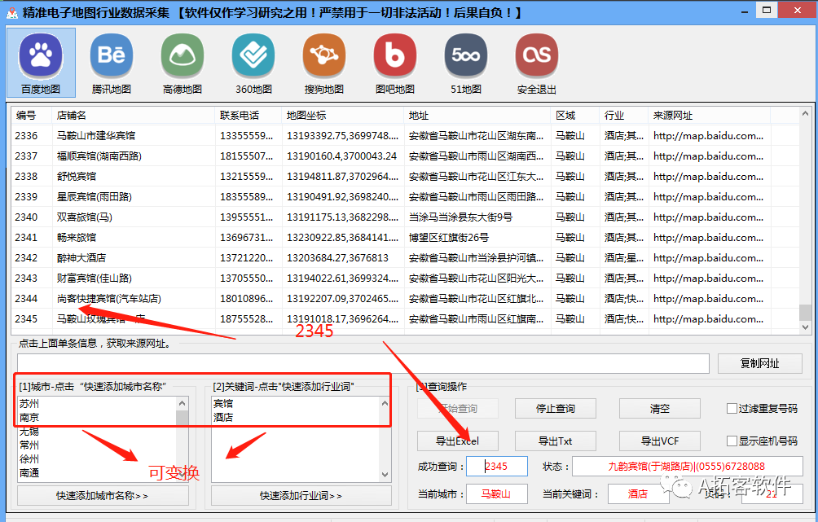Select row 财富宾馆(佳山路)

405,278
